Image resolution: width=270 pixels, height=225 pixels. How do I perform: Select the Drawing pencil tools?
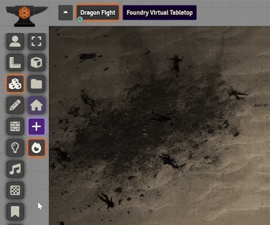(x=15, y=105)
